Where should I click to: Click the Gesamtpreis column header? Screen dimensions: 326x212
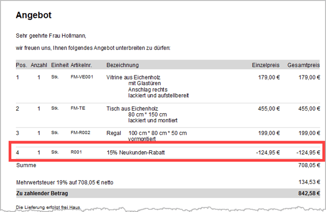click(304, 65)
